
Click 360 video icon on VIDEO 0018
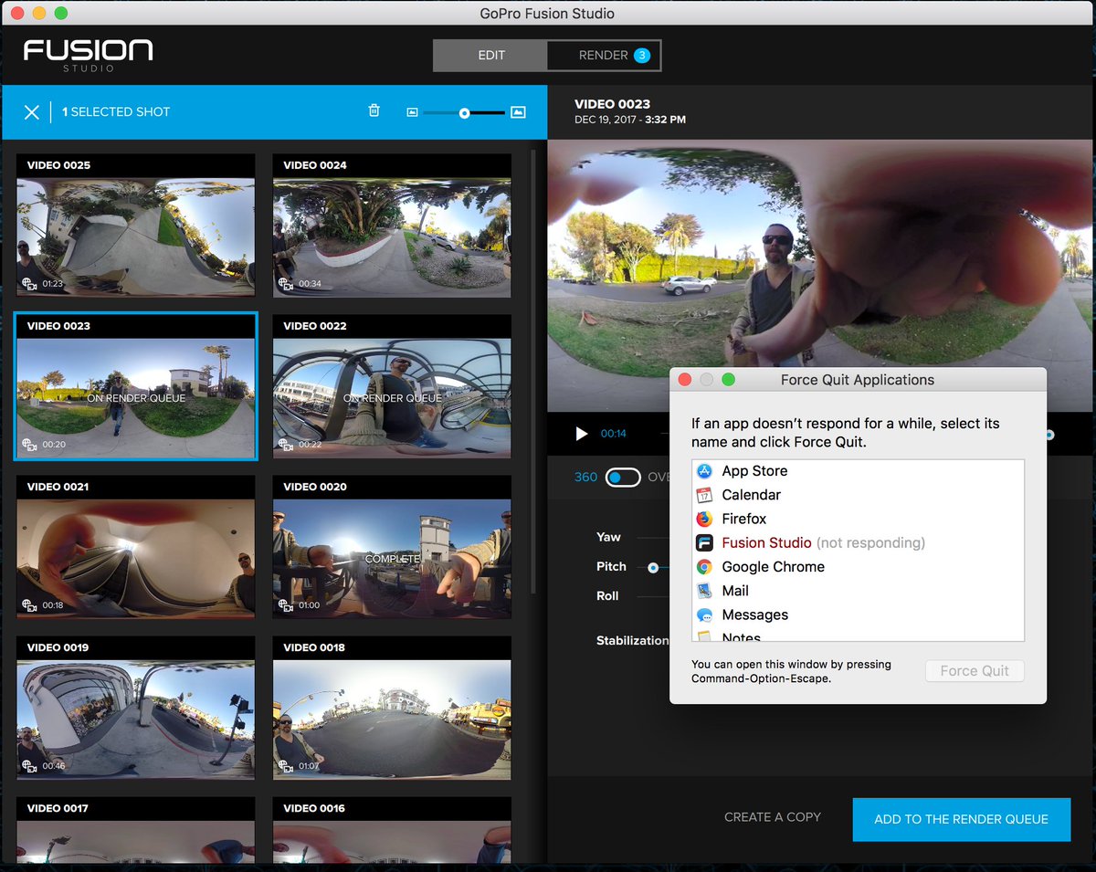[287, 766]
